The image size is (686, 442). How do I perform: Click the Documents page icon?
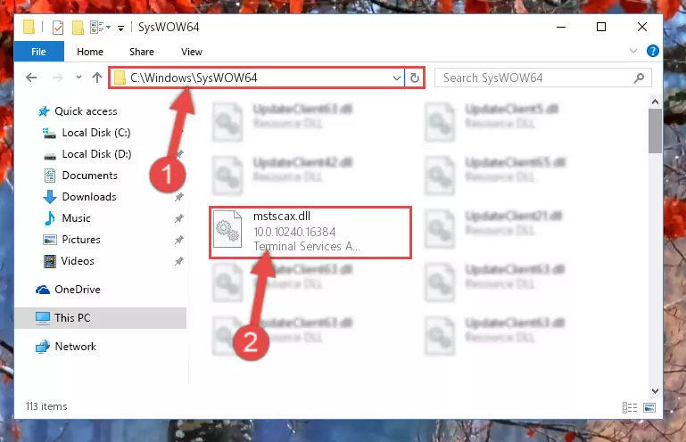(x=50, y=176)
